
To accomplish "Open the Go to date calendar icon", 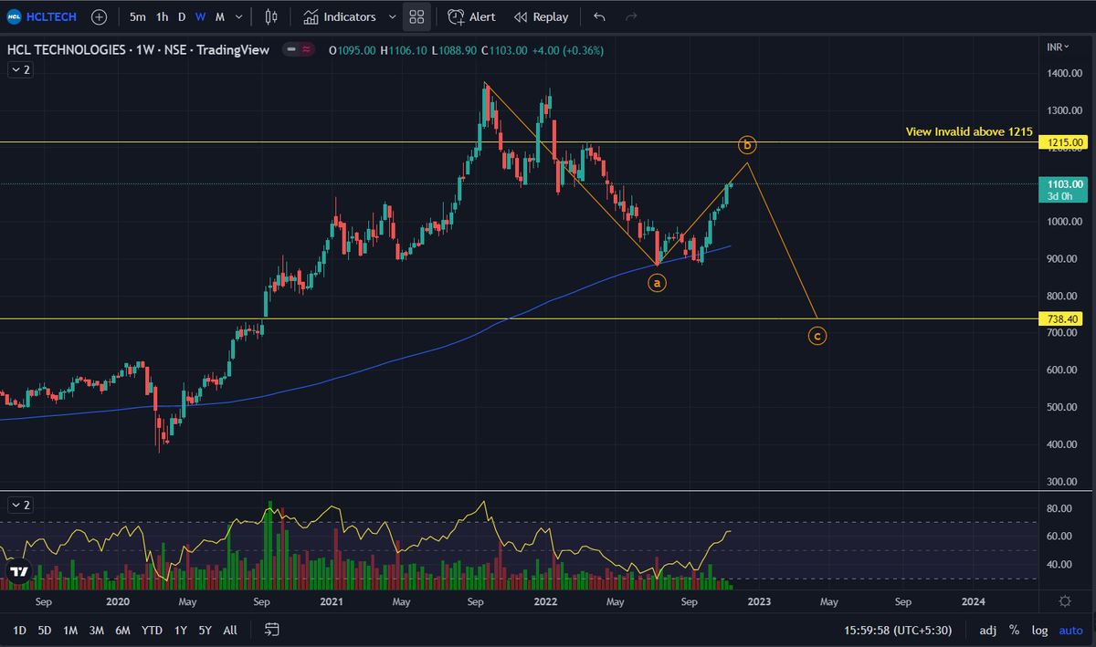I will pos(271,630).
